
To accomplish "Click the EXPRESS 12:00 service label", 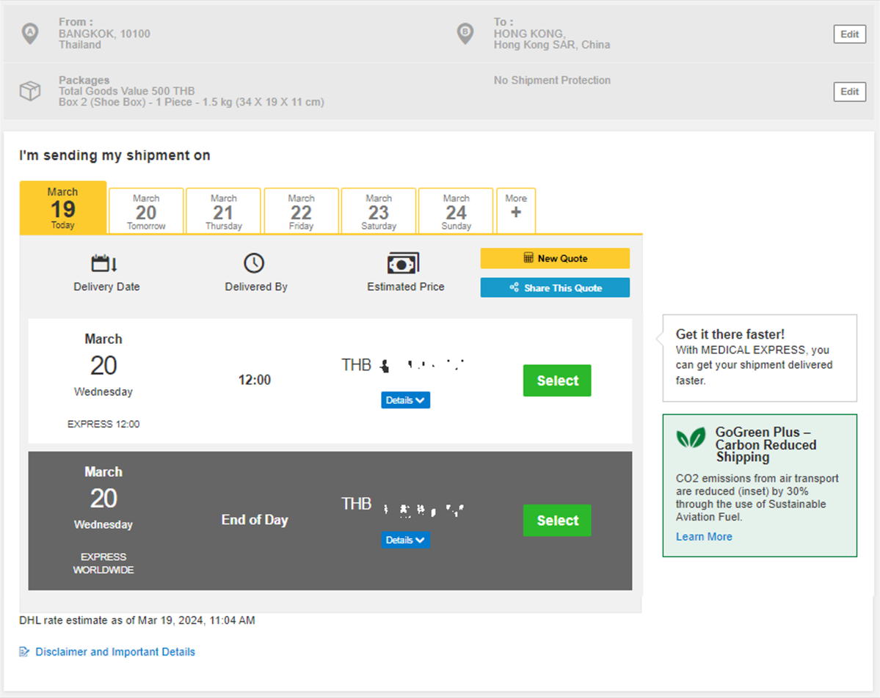I will pos(103,425).
